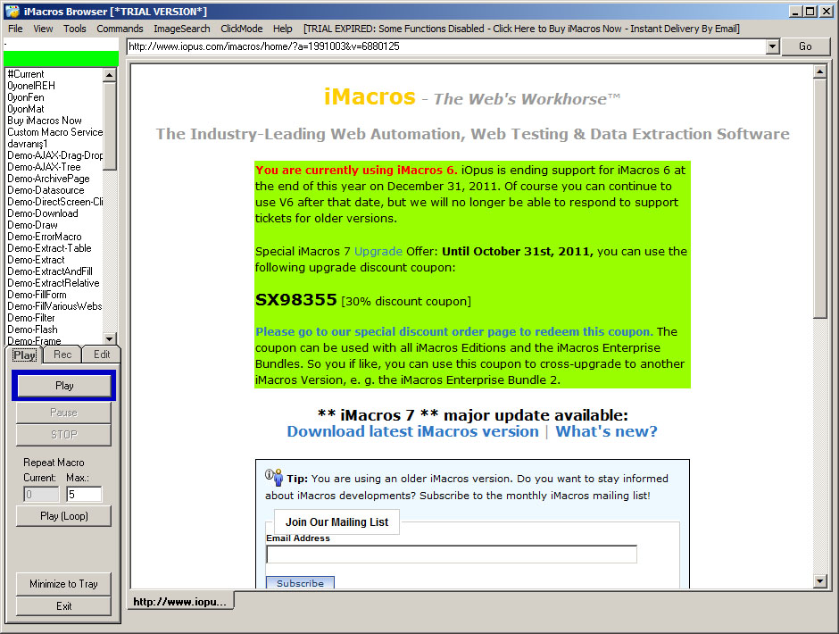Click the Max repeat count field
839x634 pixels.
[x=84, y=494]
